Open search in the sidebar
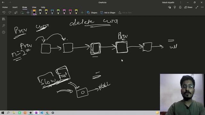The height and width of the screenshot is (115, 205). pyautogui.click(x=4, y=26)
